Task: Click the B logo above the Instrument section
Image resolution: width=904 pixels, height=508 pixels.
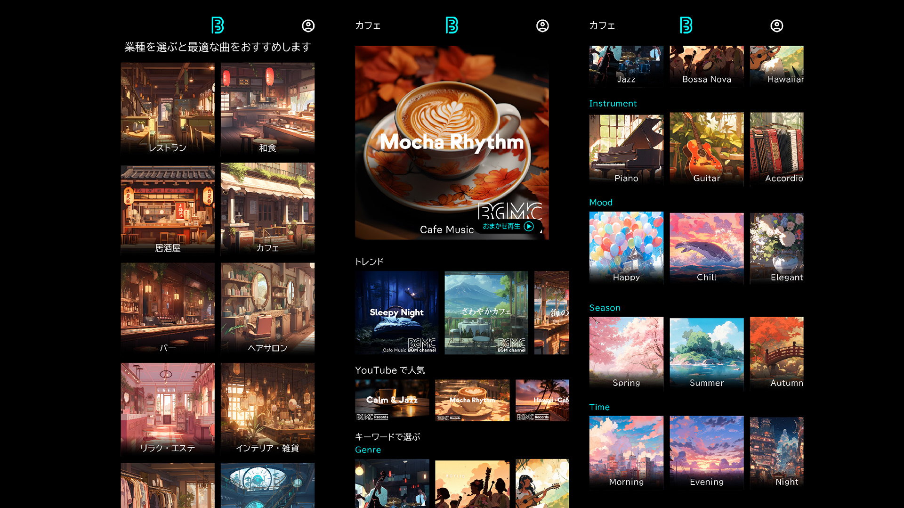Action: click(686, 25)
